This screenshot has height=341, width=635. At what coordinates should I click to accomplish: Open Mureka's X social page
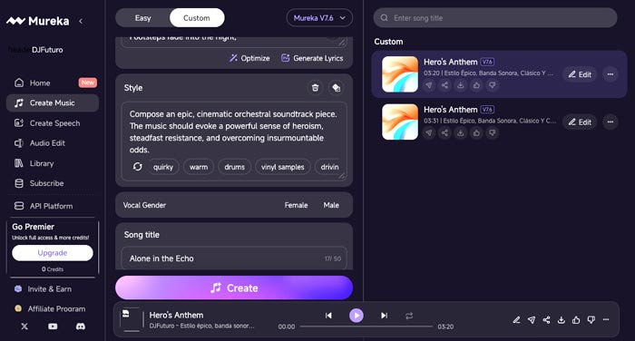point(24,326)
